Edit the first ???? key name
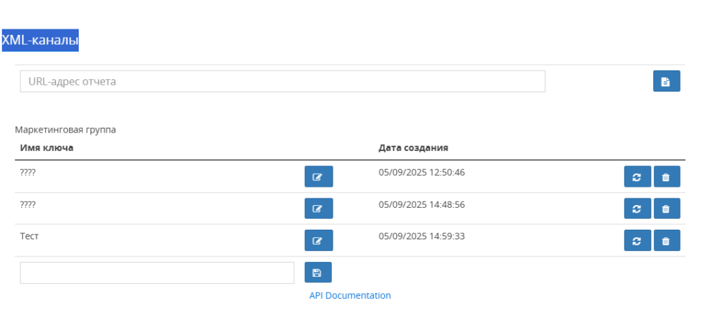 319,176
